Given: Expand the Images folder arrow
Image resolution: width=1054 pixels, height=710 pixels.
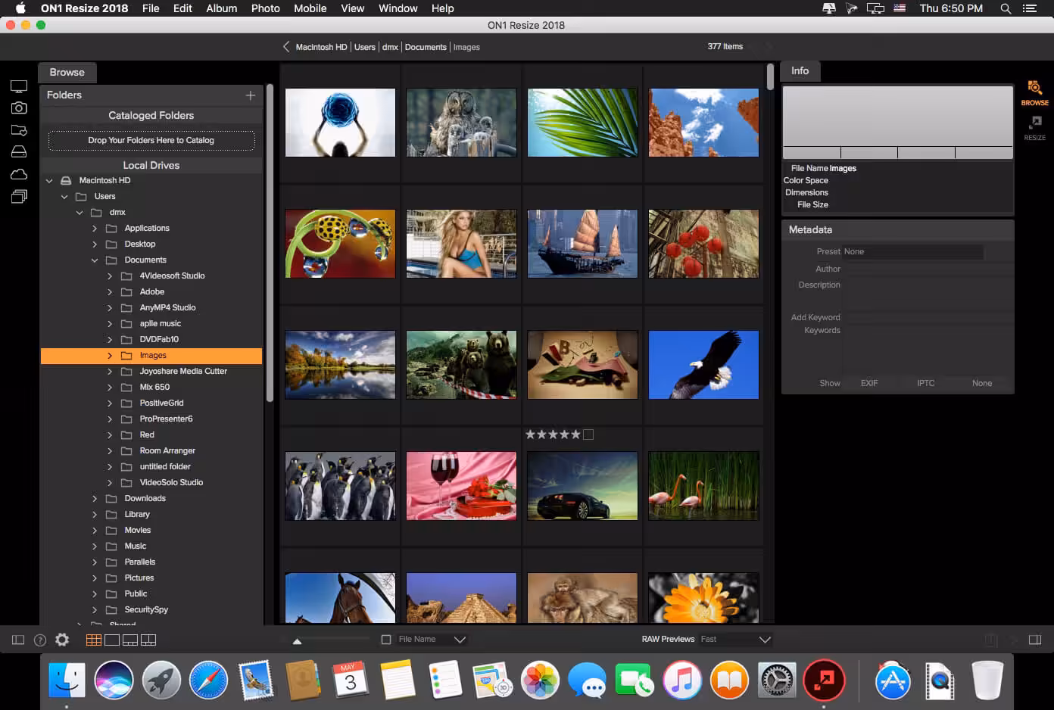Looking at the screenshot, I should (110, 356).
